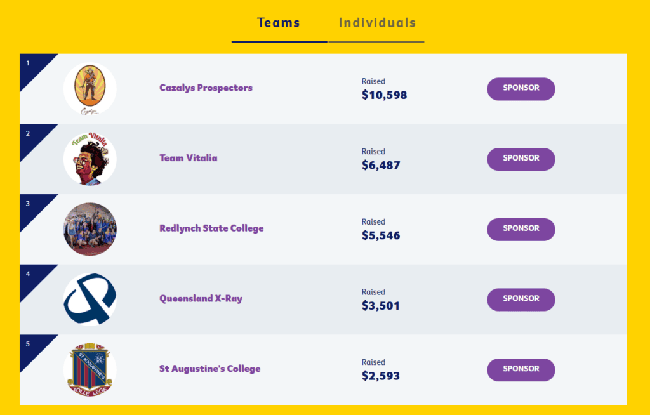Open Cazalys Prospectors team logo
The image size is (650, 415).
(x=90, y=89)
